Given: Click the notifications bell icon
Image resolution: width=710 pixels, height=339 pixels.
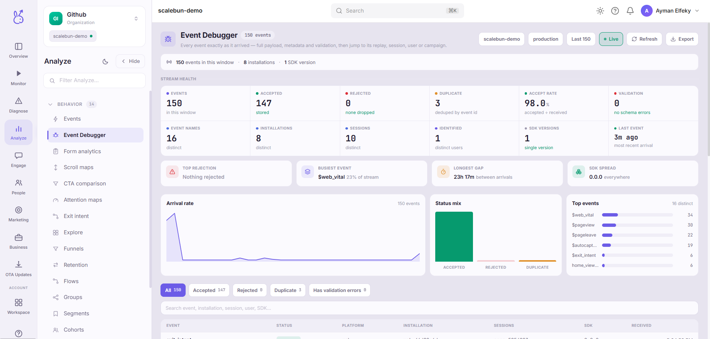Looking at the screenshot, I should tap(630, 11).
